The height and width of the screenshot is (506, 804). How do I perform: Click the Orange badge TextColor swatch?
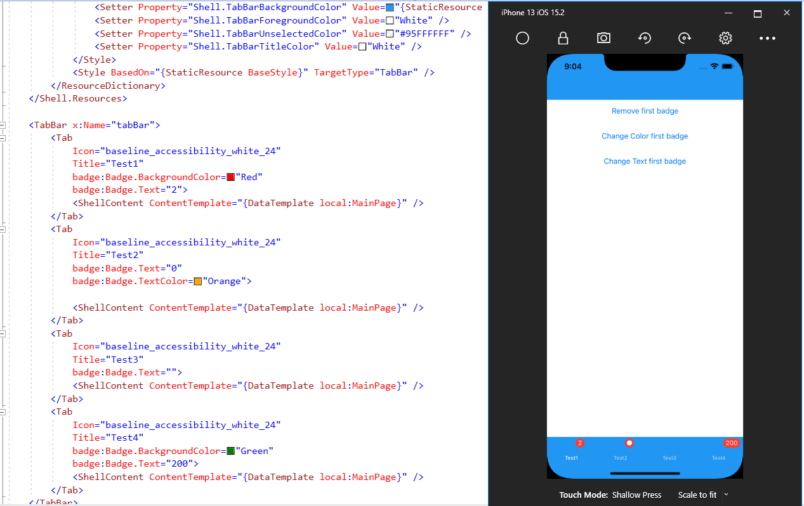coord(198,282)
